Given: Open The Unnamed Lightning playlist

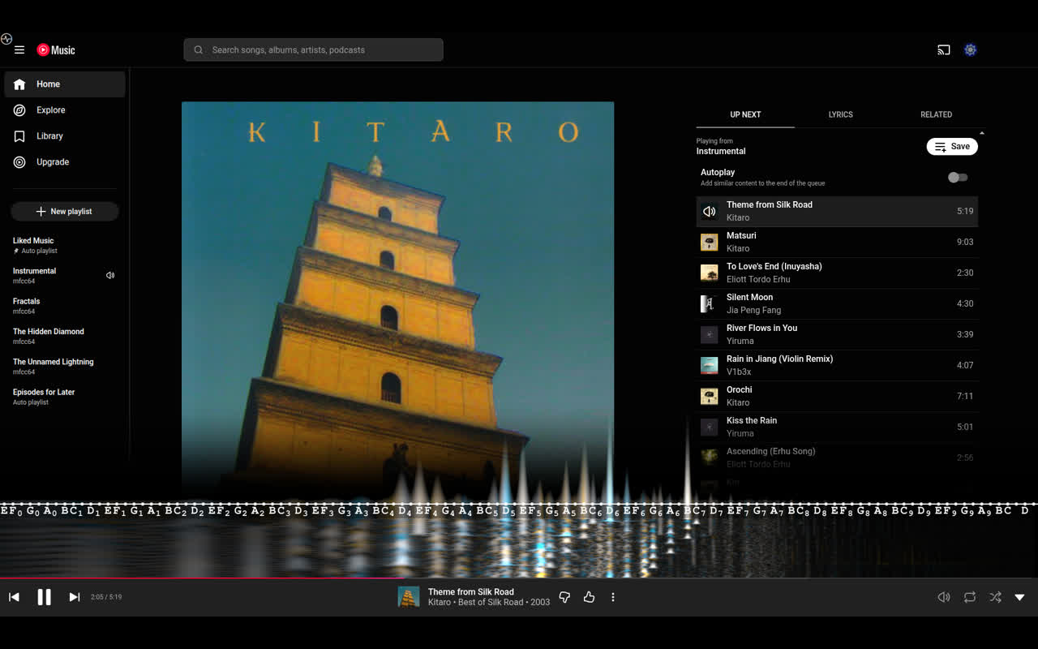Looking at the screenshot, I should tap(65, 367).
